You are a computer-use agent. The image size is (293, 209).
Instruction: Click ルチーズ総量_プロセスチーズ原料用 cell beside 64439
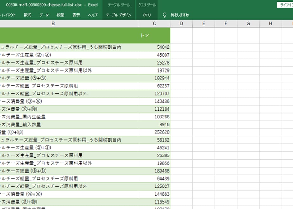point(69,179)
